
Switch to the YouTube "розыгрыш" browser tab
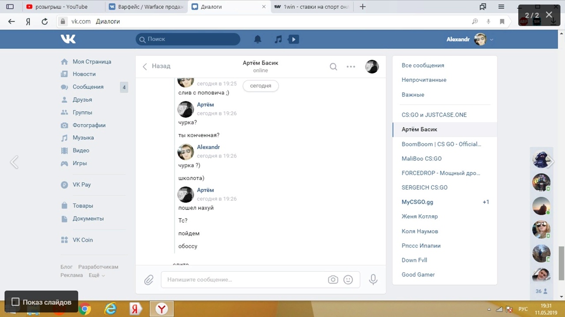(62, 7)
